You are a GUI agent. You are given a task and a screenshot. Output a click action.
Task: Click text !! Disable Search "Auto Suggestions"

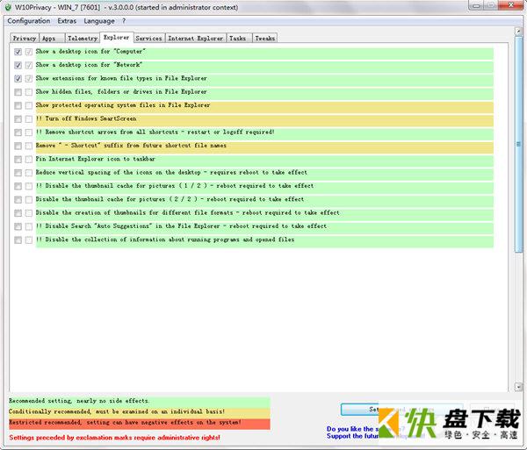point(181,225)
